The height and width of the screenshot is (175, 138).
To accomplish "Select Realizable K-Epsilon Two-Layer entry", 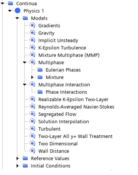I will click(73, 99).
